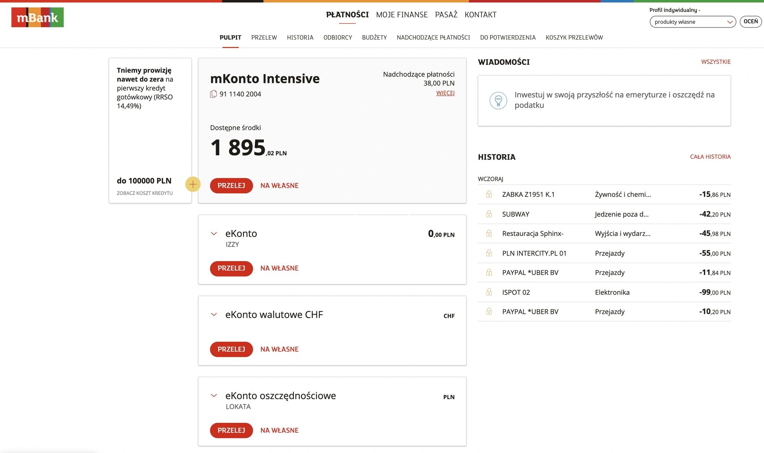Copy account number 91 1140 2004 icon
The height and width of the screenshot is (453, 764).
[x=214, y=94]
